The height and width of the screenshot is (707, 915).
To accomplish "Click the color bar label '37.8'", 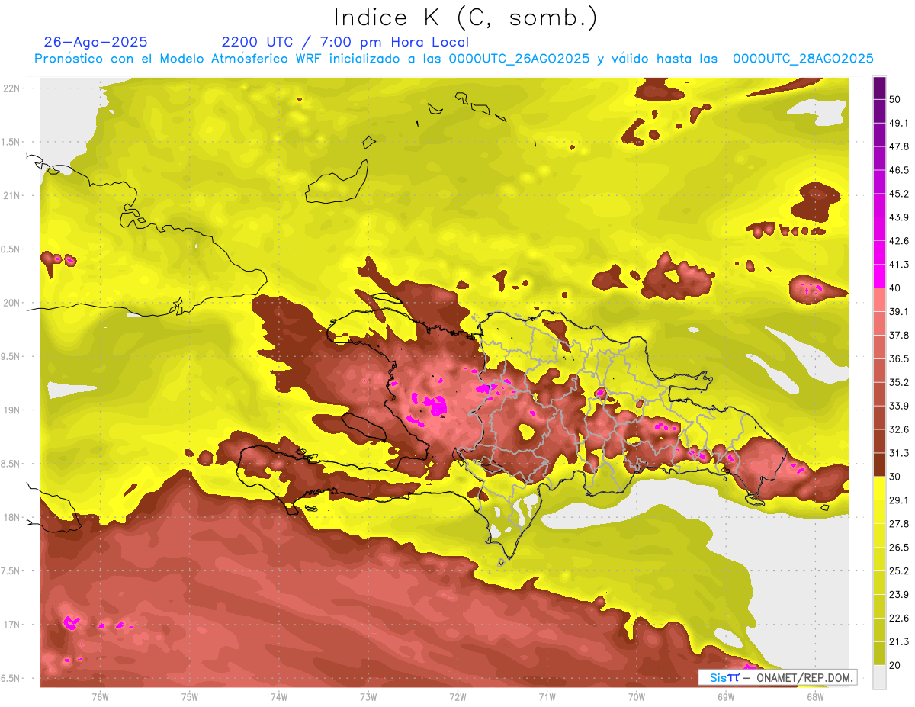I will point(898,335).
